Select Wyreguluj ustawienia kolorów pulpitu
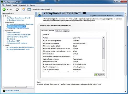 pyautogui.click(x=19, y=35)
